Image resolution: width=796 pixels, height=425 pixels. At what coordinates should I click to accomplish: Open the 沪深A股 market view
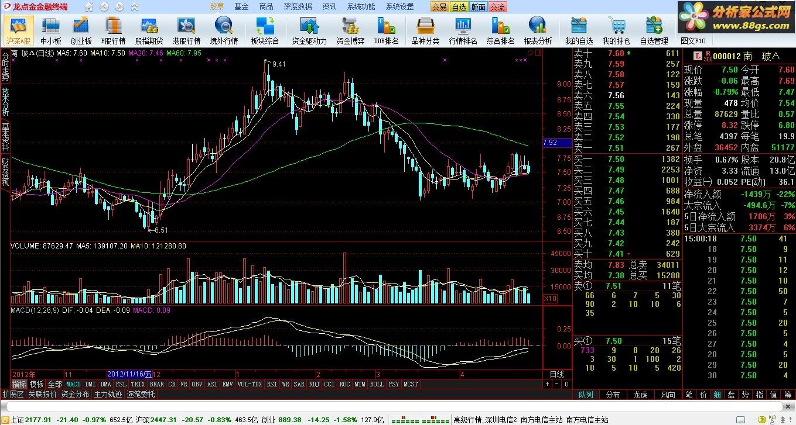pos(18,30)
